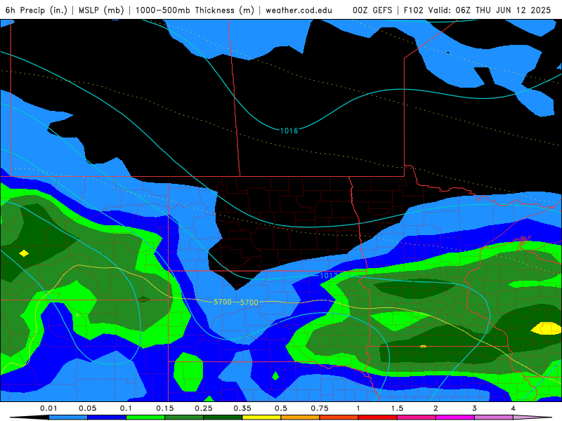Click the legend value 4
This screenshot has width=562, height=421.
click(x=514, y=408)
